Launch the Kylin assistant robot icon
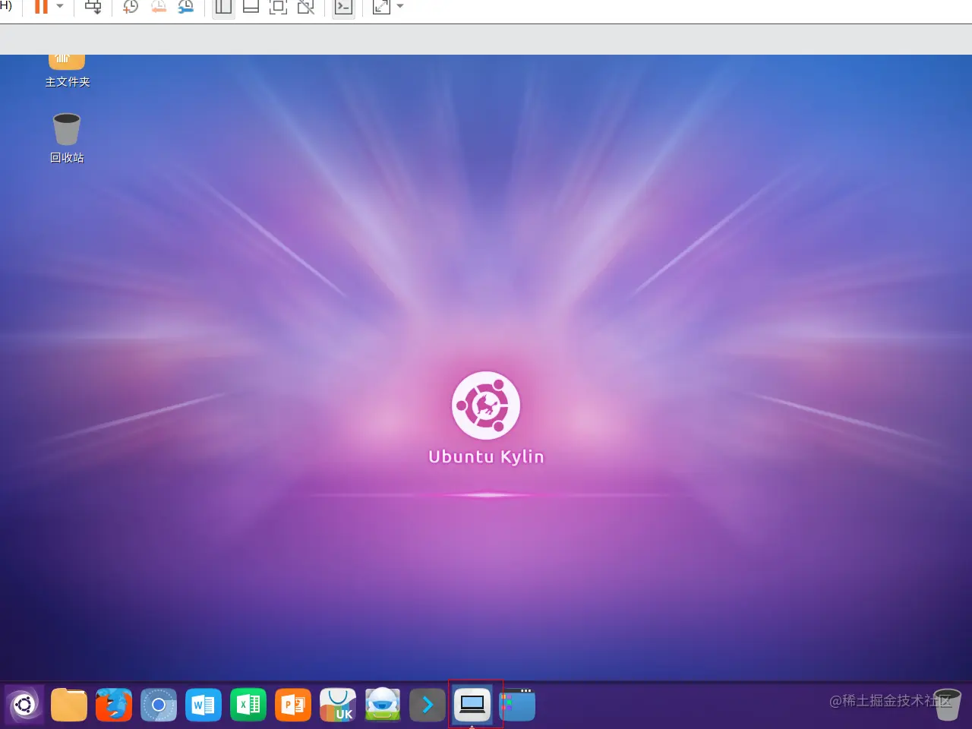 (x=383, y=705)
